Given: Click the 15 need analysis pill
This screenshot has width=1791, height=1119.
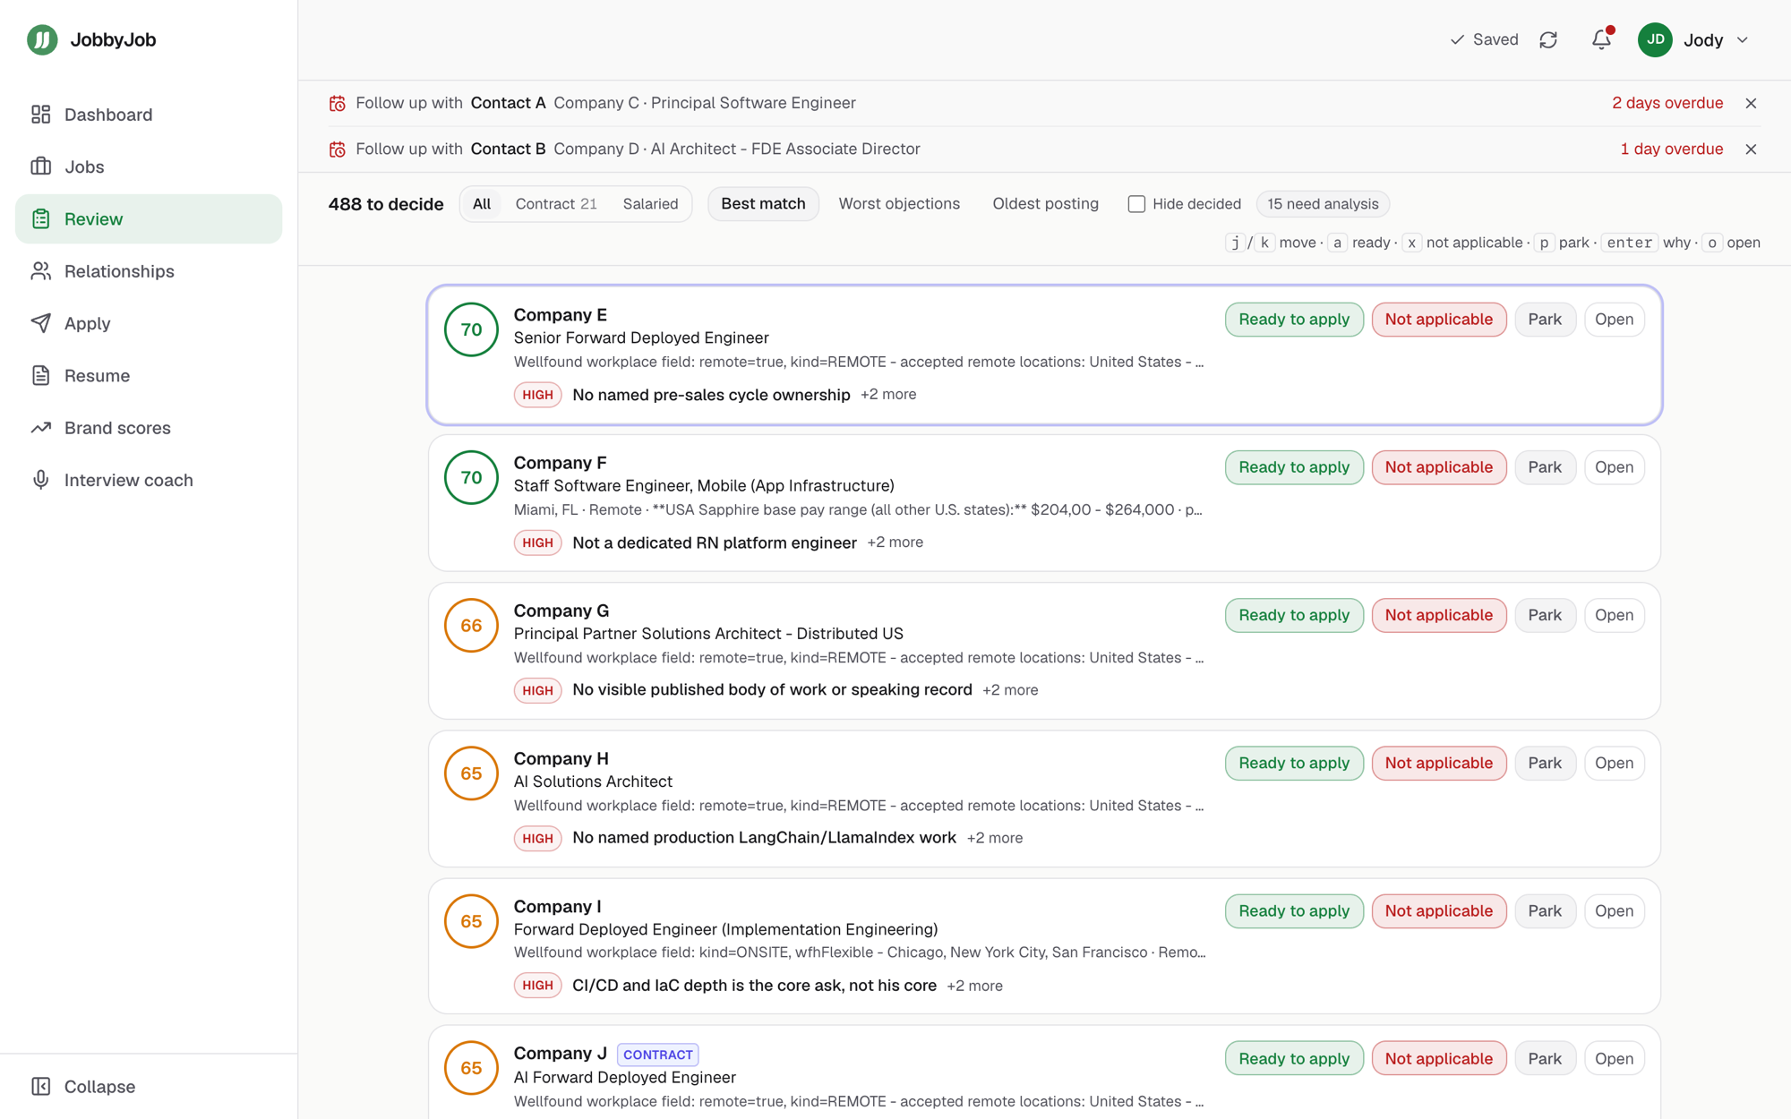Looking at the screenshot, I should [x=1323, y=204].
